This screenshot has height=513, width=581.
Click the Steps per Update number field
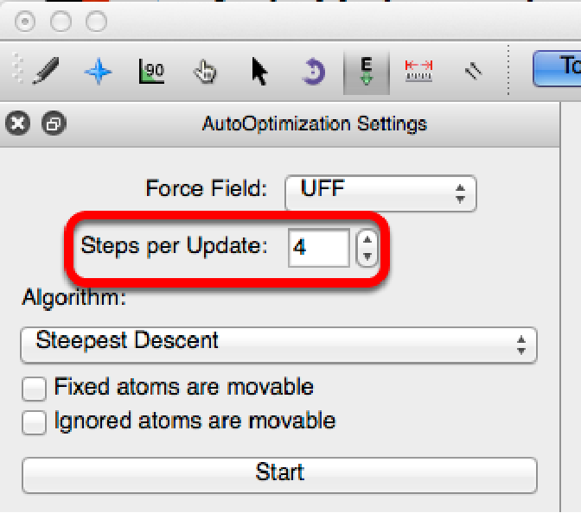(x=318, y=248)
